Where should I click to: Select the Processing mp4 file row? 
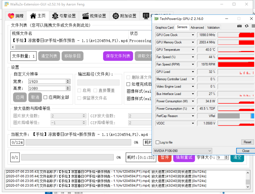[x=81, y=41]
